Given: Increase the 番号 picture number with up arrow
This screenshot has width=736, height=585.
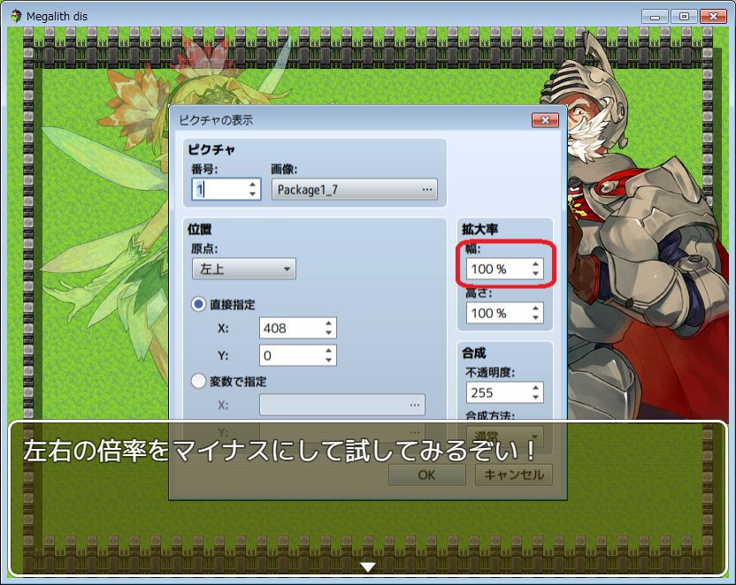Looking at the screenshot, I should (252, 184).
